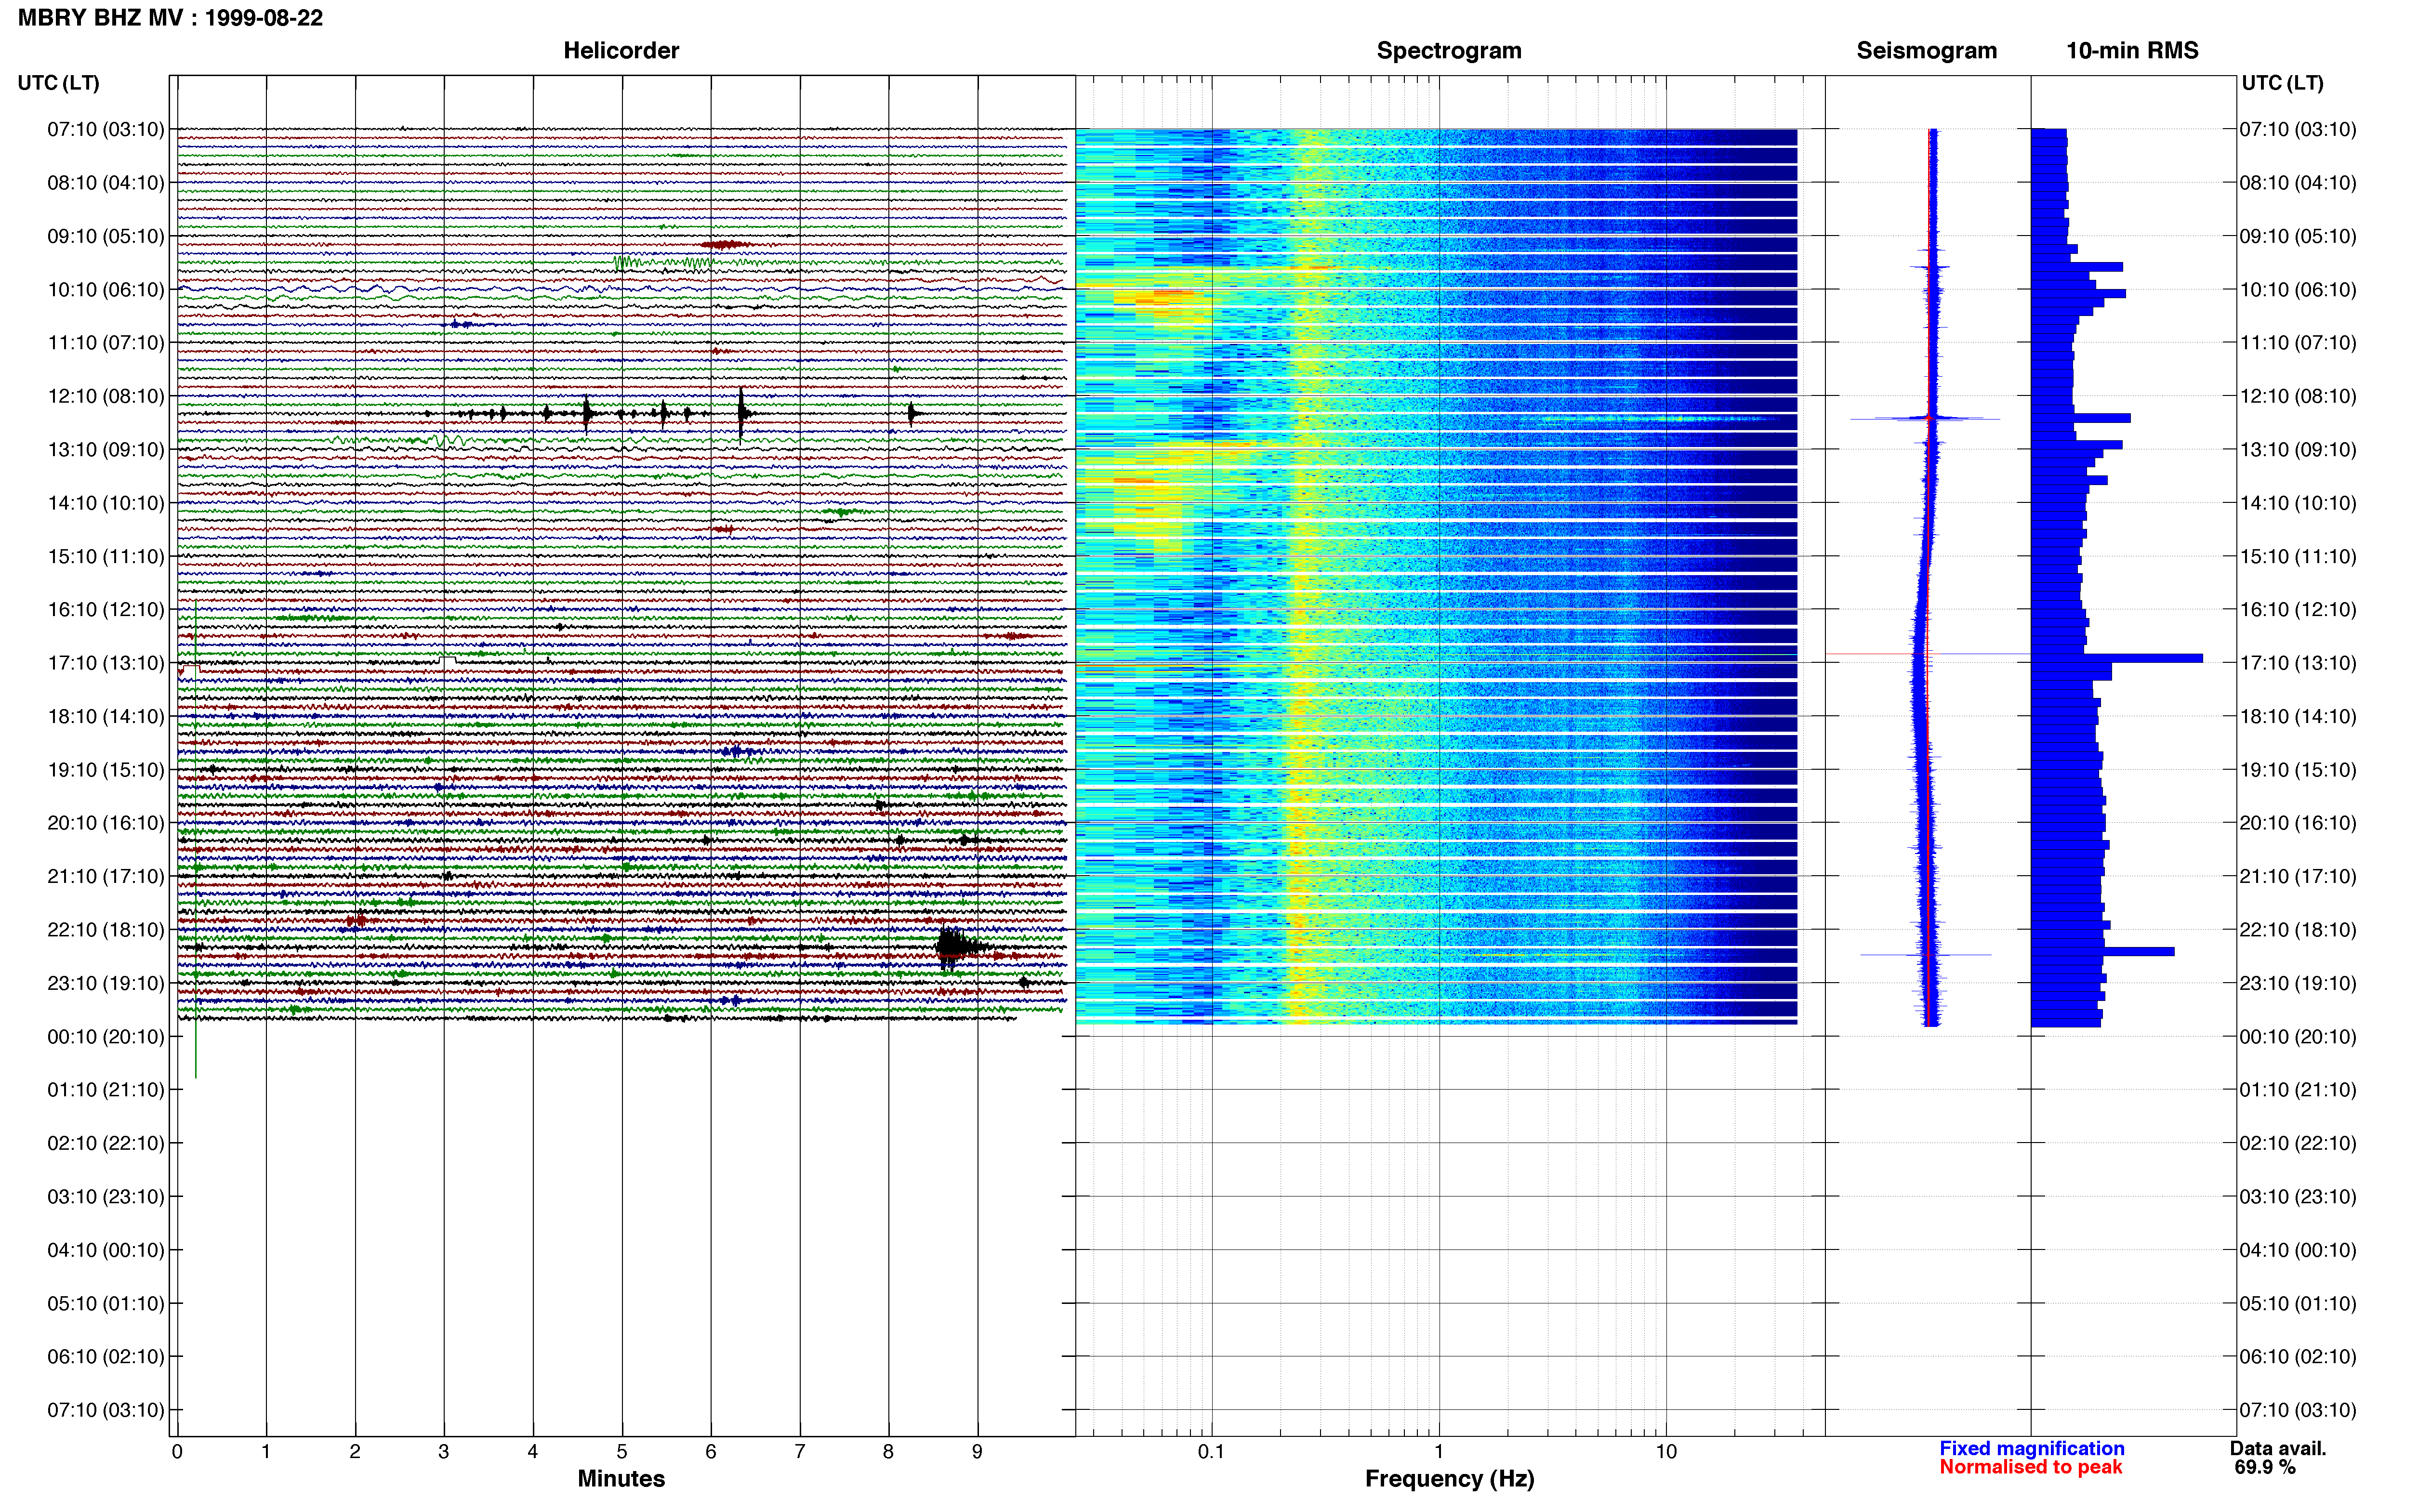2418x1512 pixels.
Task: Click right time label 10:10 (06:10)
Action: pos(2298,290)
